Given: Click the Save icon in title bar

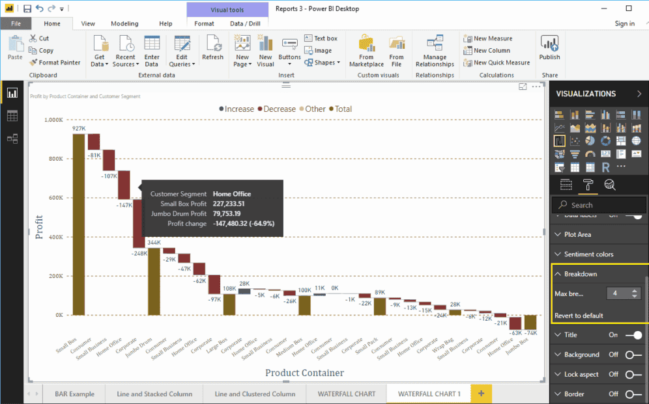Looking at the screenshot, I should point(27,8).
